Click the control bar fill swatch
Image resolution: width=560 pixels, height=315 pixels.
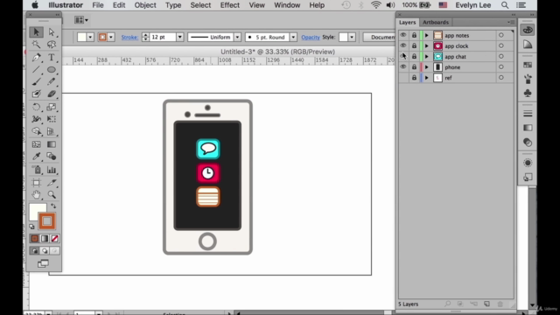(x=81, y=37)
